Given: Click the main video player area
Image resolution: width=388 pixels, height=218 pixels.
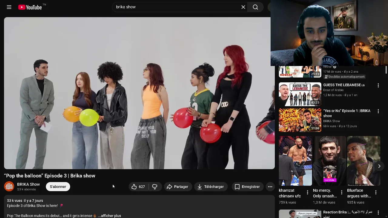Looking at the screenshot, I should tap(139, 93).
